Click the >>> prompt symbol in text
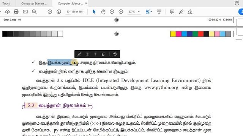Image resolution: width=243 pixels, height=136 pixels. 95,124
